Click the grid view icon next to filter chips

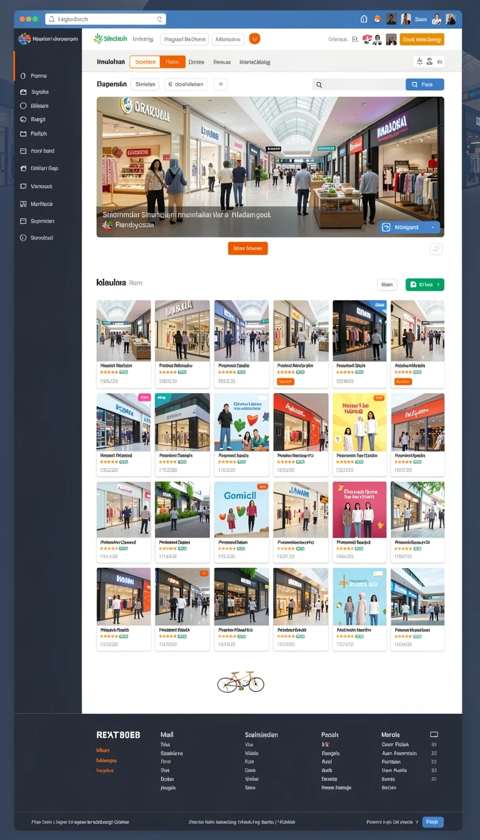point(221,84)
